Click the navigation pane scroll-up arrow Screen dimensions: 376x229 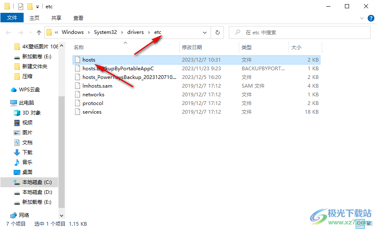[x=62, y=45]
